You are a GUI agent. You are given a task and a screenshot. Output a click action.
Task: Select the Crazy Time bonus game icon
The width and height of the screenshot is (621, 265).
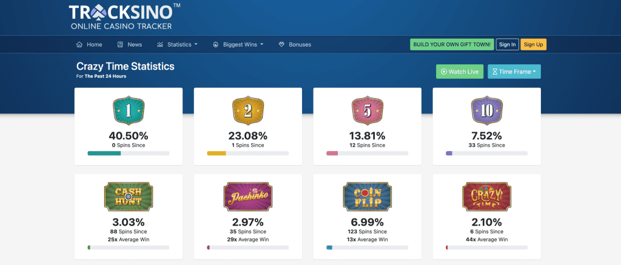(x=487, y=196)
